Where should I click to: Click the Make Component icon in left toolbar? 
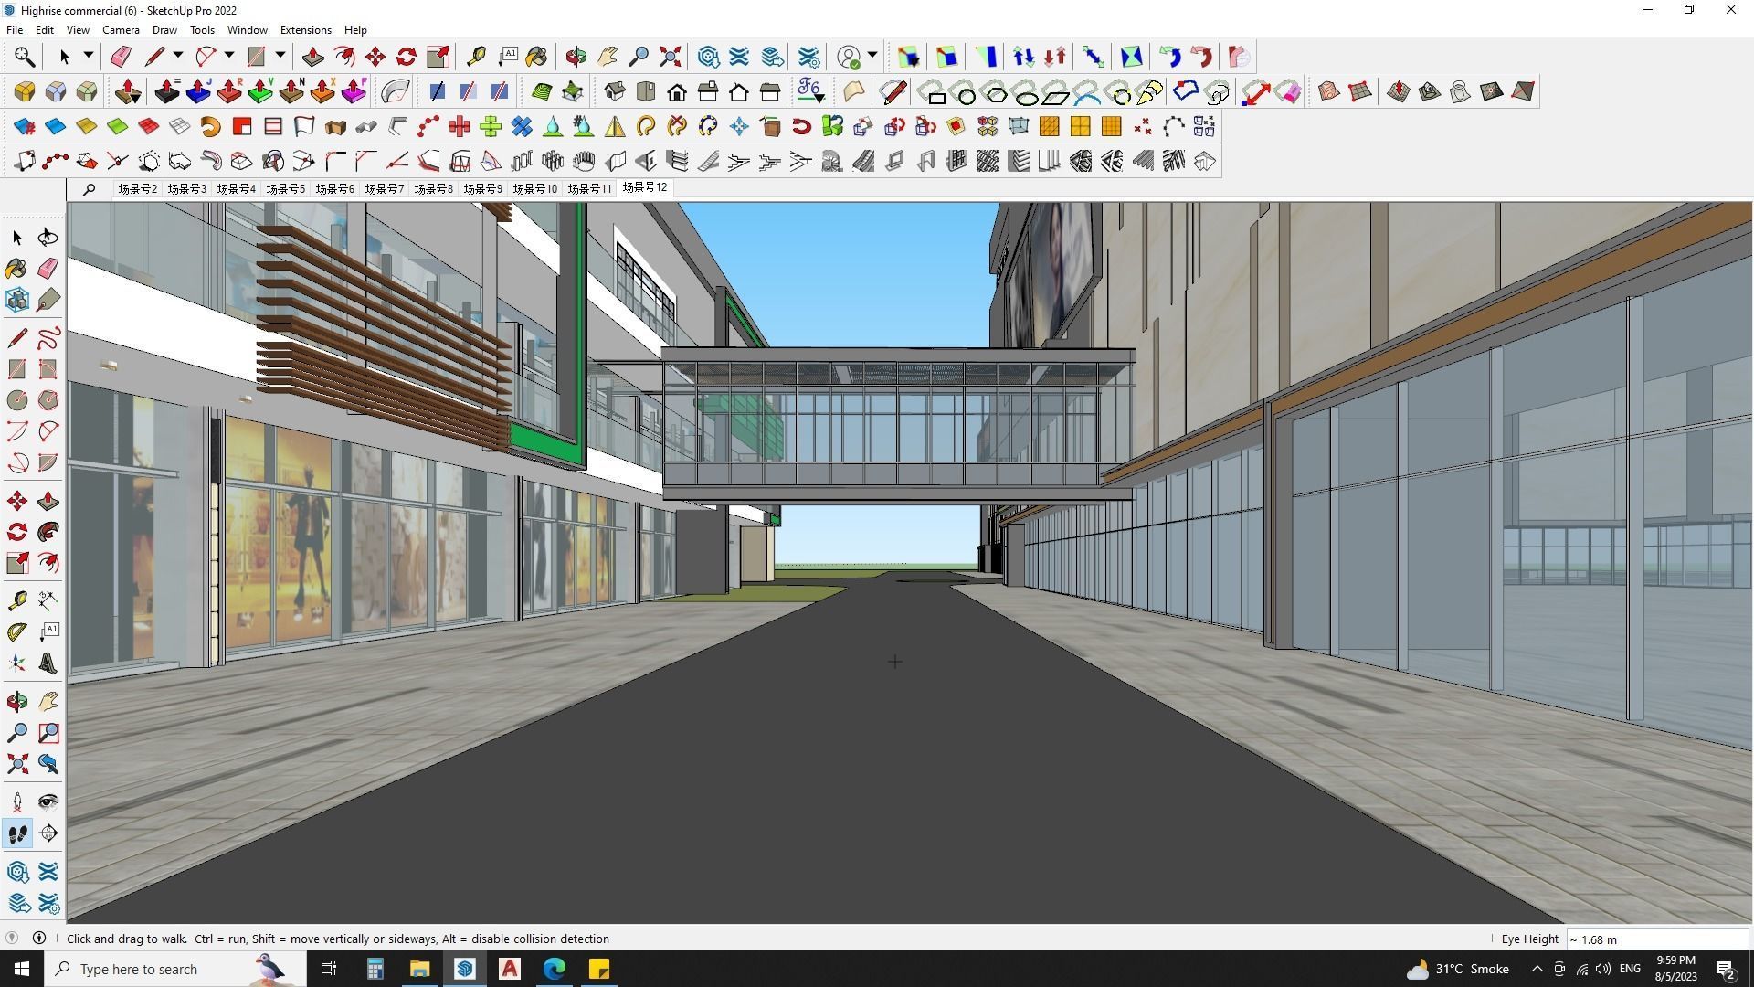(x=17, y=299)
